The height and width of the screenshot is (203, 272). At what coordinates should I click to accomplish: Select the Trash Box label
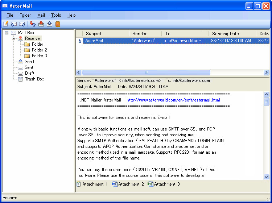pos(34,79)
